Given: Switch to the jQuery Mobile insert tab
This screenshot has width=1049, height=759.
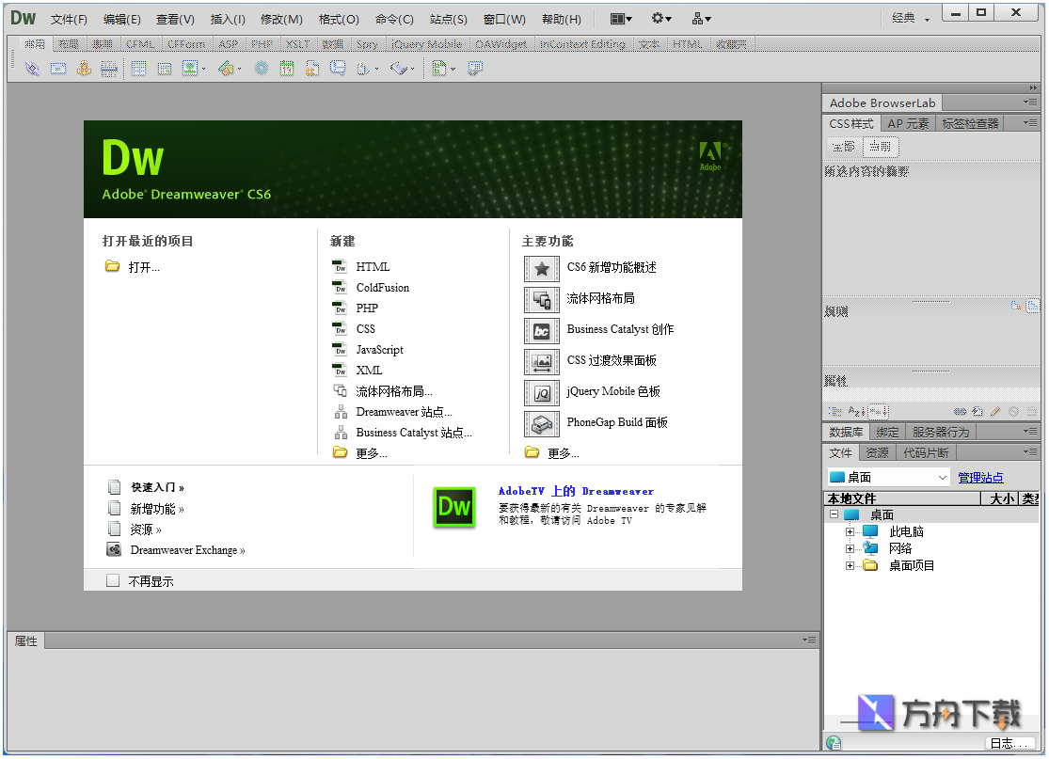Looking at the screenshot, I should tap(426, 44).
